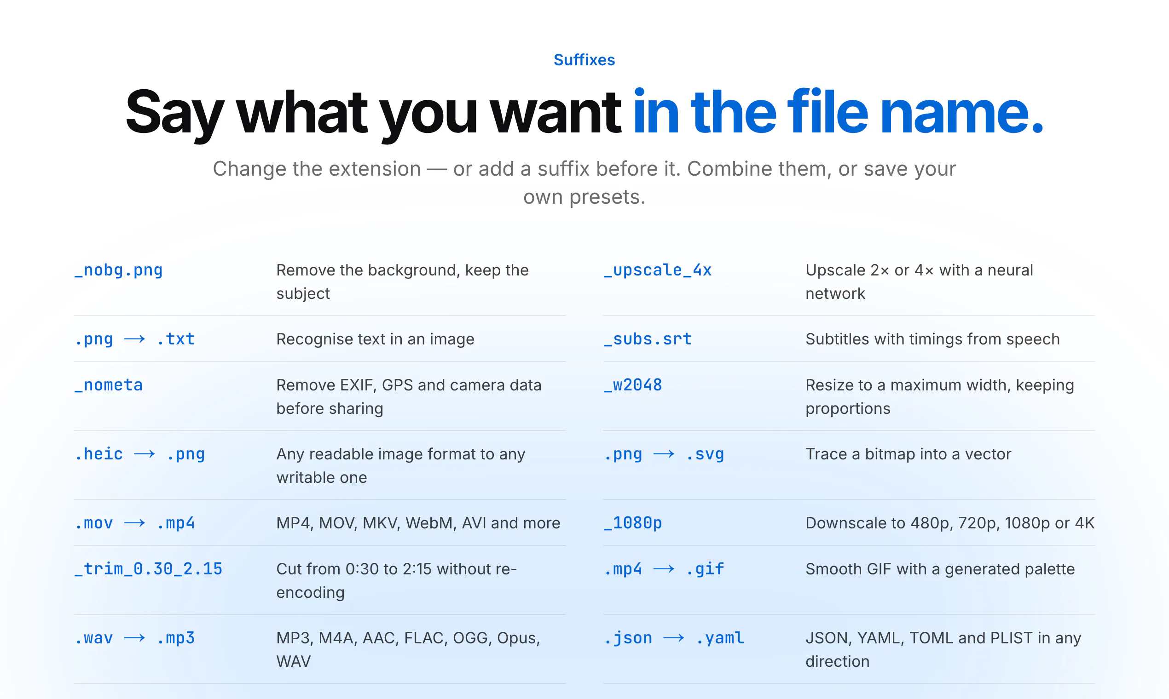Click arrow between .png and .txt
The width and height of the screenshot is (1169, 699).
[x=134, y=339]
